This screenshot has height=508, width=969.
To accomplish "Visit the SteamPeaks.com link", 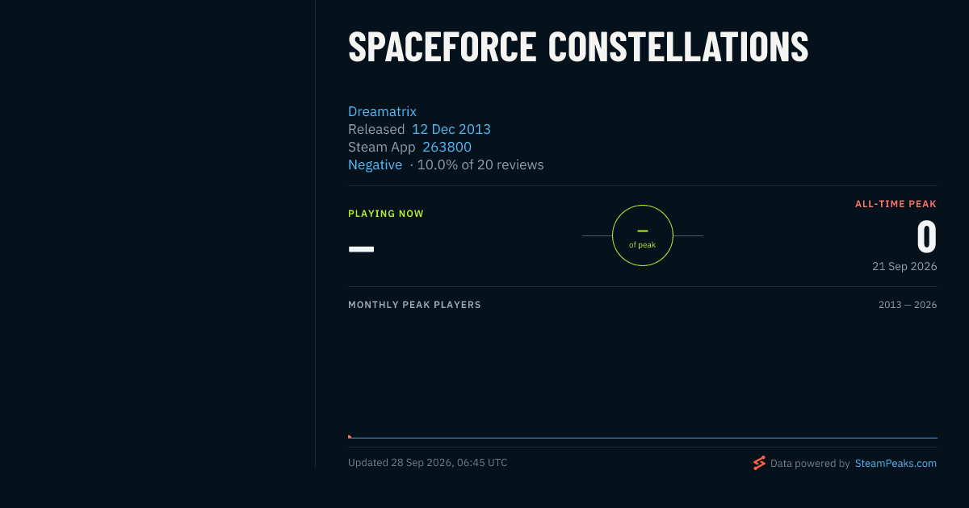I will click(x=896, y=464).
